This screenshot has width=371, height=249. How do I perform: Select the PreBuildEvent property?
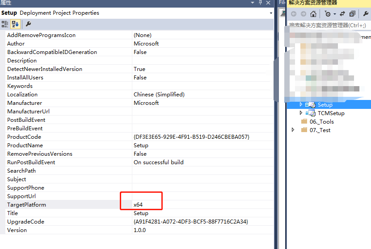tap(25, 129)
